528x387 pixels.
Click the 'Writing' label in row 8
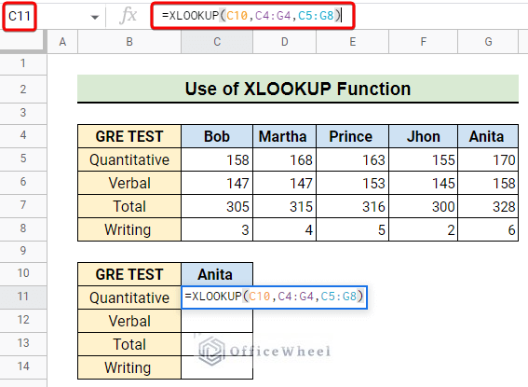[129, 229]
